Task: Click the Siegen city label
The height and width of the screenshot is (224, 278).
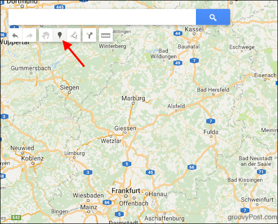Action: 69,87
